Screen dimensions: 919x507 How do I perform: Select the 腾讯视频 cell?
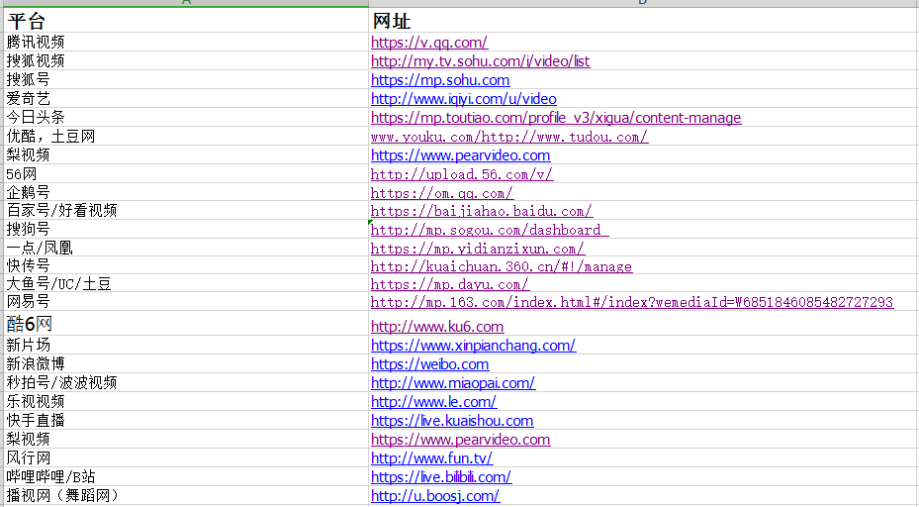pyautogui.click(x=186, y=42)
